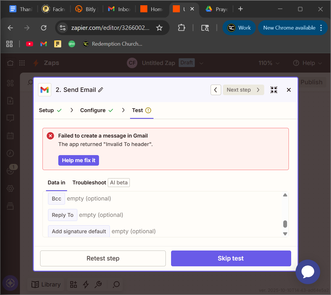
Task: Expand the 110% zoom level dropdown
Action: point(269,63)
